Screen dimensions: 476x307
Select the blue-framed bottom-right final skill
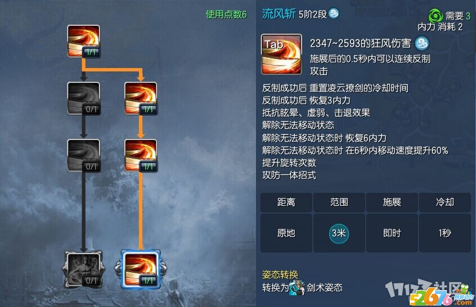point(141,269)
